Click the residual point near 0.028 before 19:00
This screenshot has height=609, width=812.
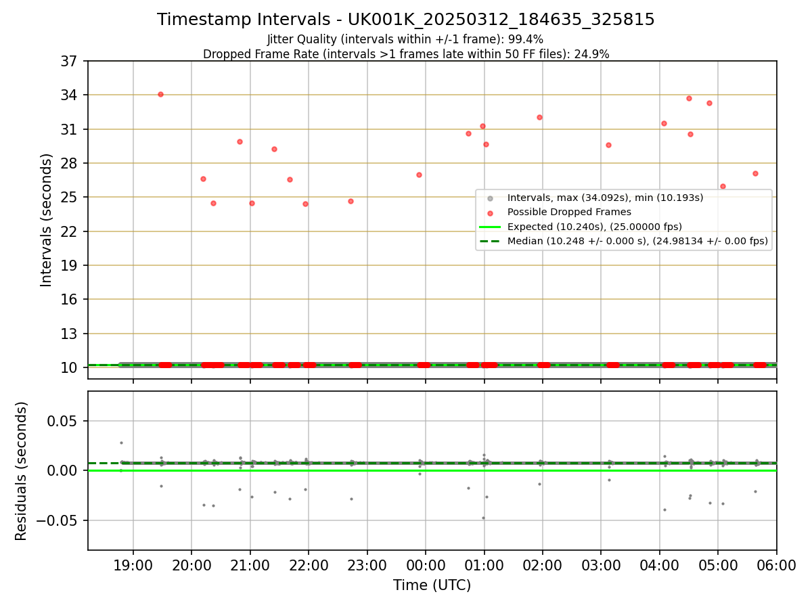point(121,443)
